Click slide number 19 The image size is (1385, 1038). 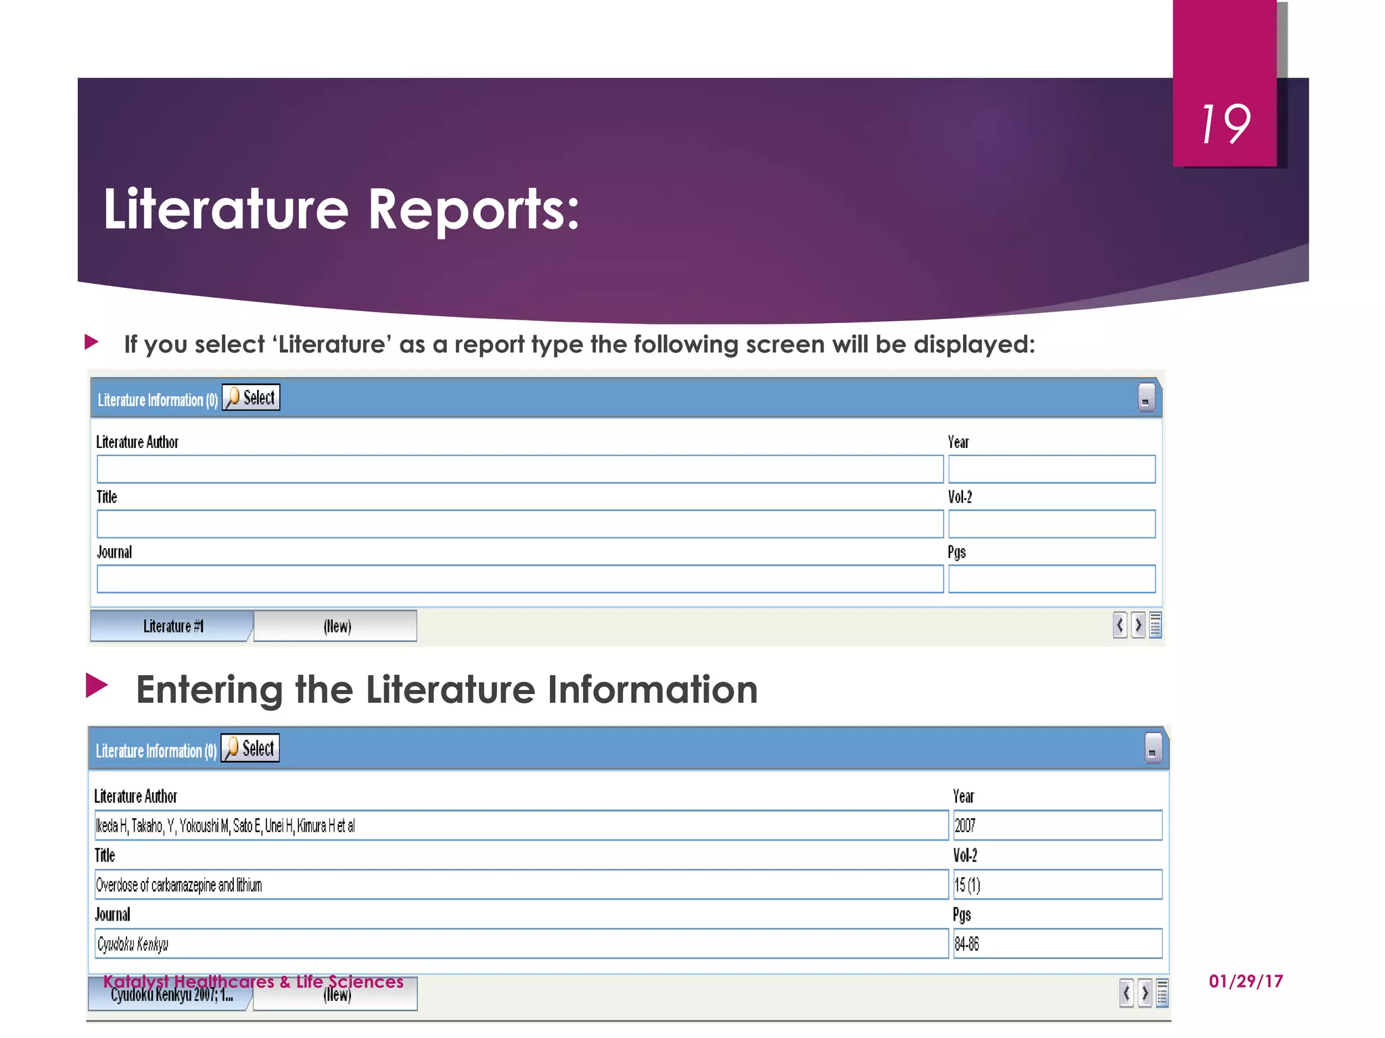pos(1225,124)
